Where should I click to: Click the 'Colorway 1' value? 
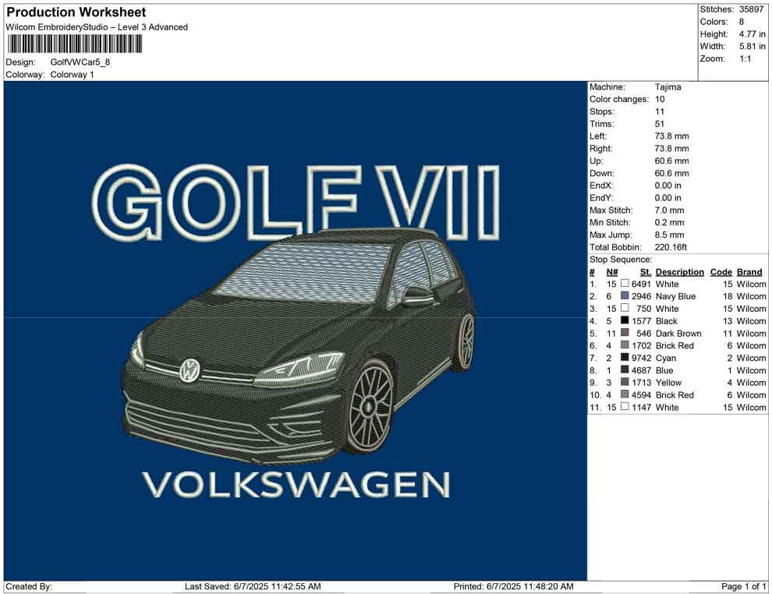(x=72, y=74)
